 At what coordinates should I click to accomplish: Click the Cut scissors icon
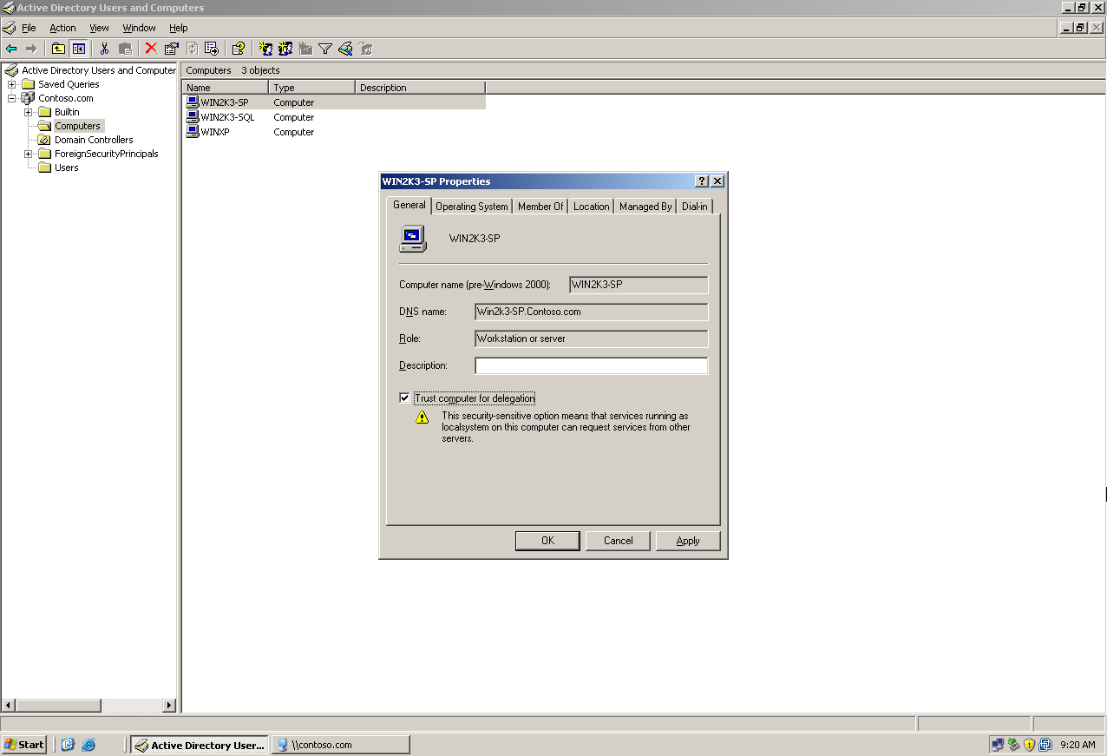[104, 49]
